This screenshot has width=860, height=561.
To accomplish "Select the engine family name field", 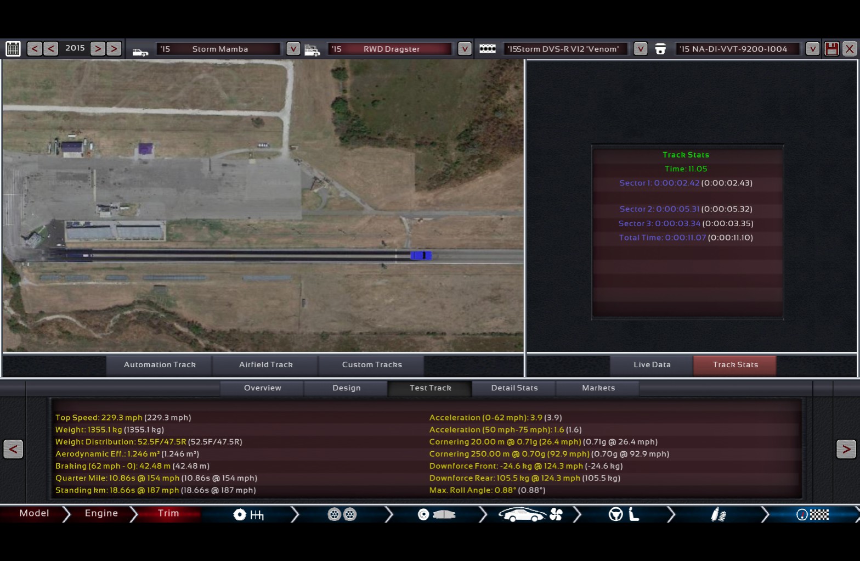I will coord(566,49).
